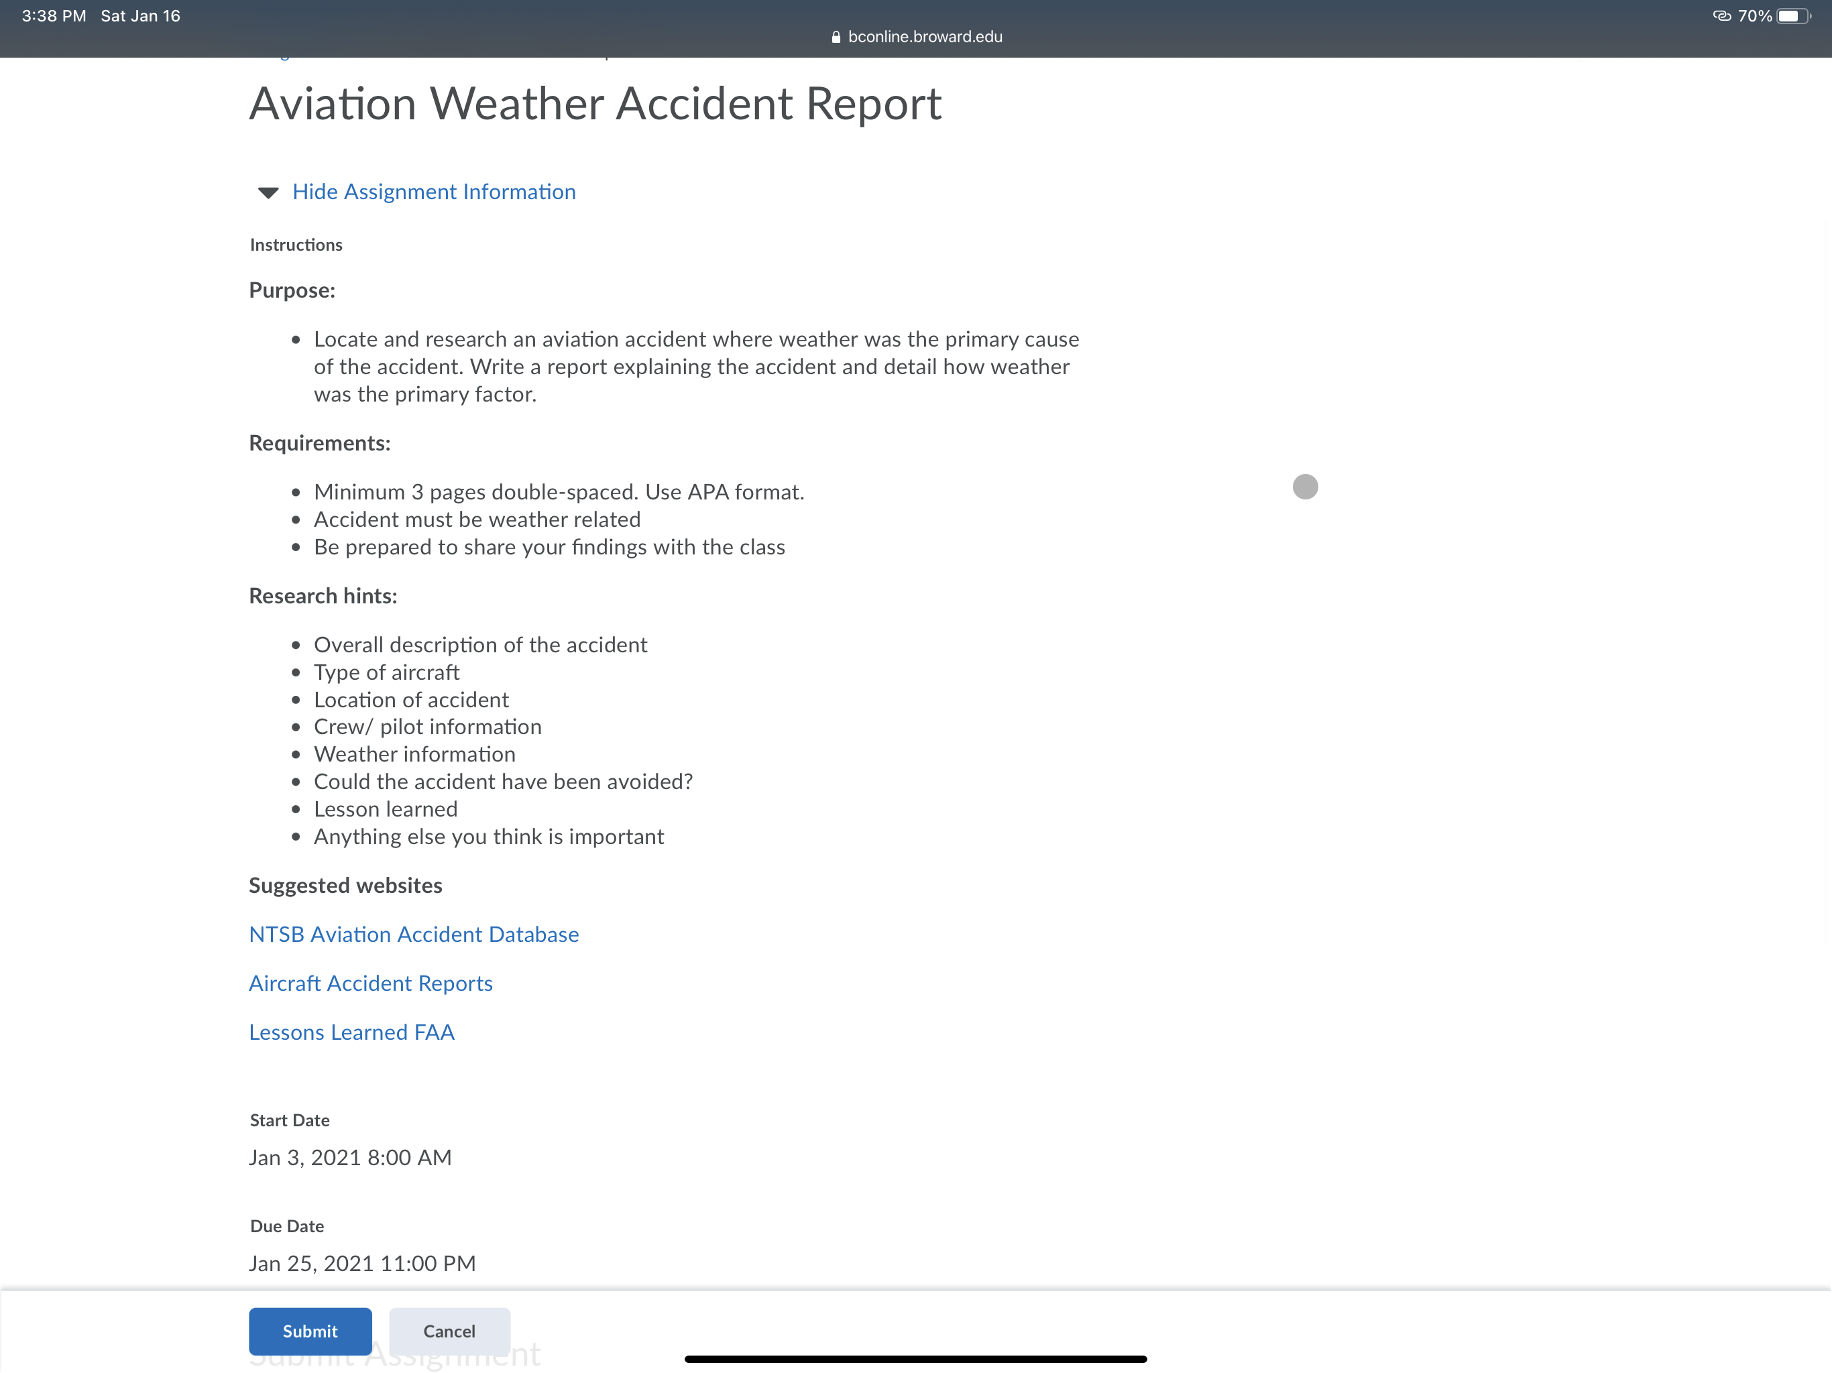This screenshot has height=1373, width=1832.
Task: Click 'Anything else you think is important' bullet
Action: pos(489,837)
